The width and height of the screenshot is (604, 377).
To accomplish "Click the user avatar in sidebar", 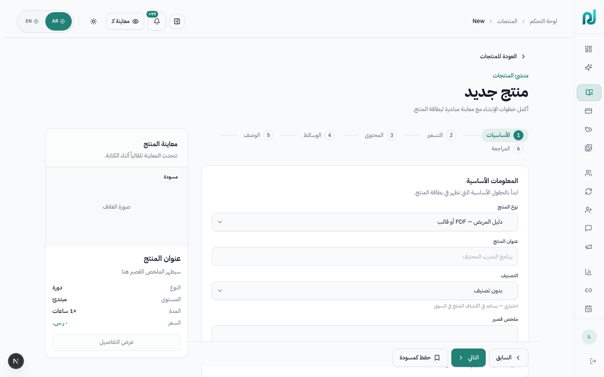I will (589, 337).
